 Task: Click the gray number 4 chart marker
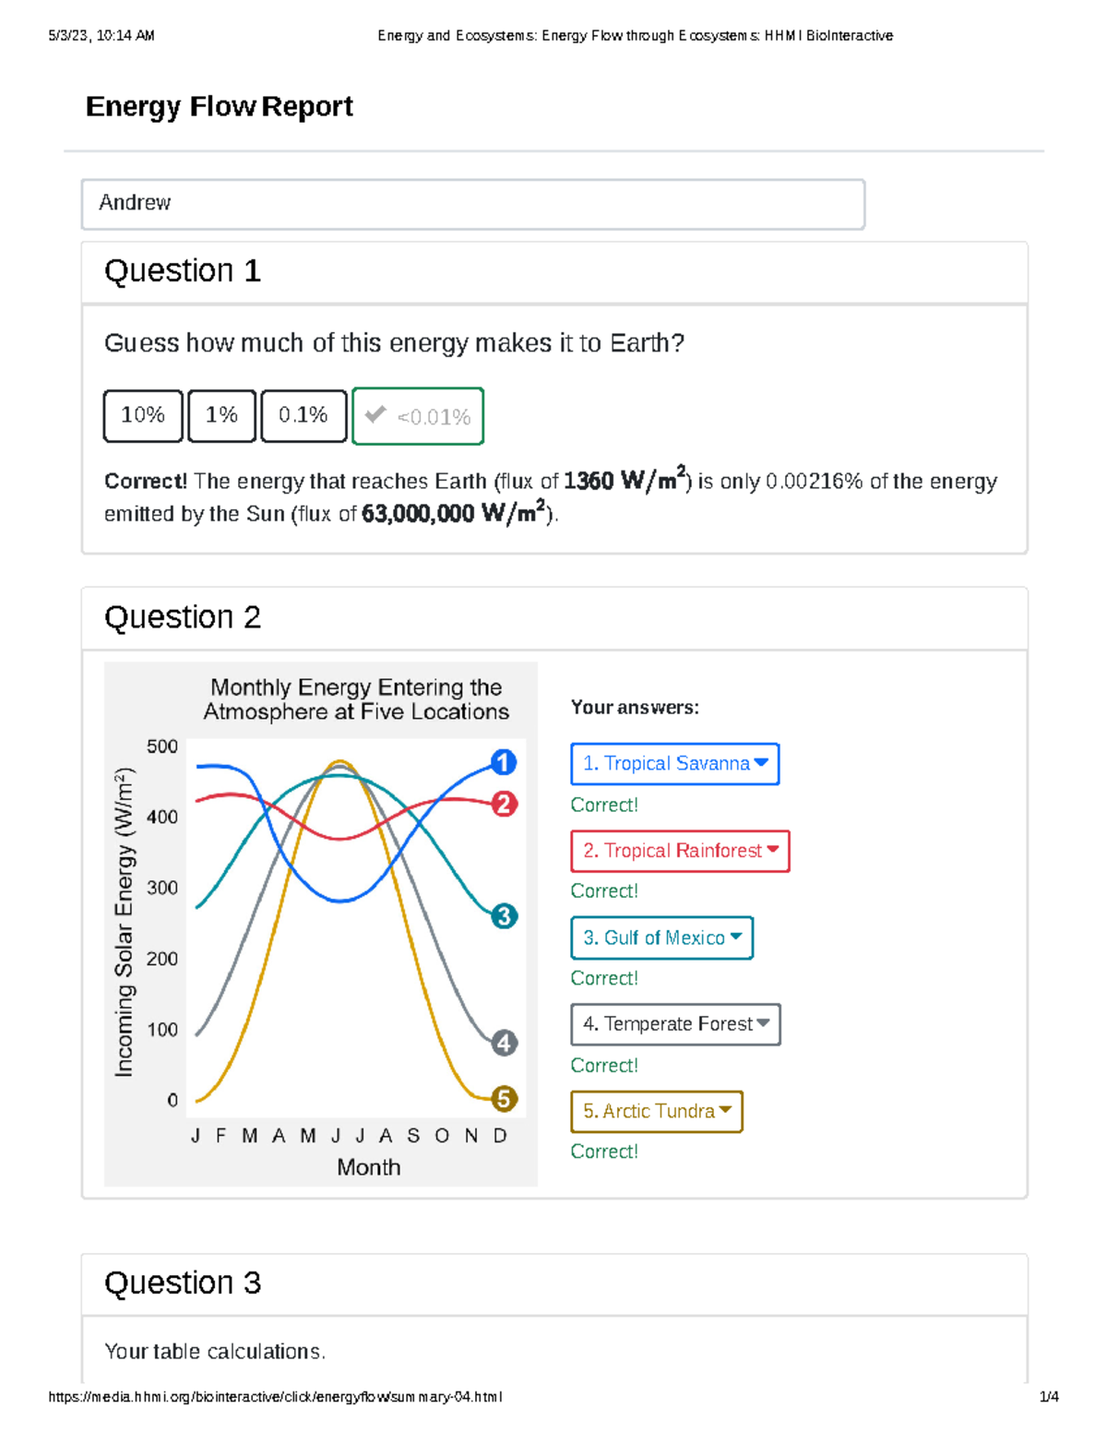coord(504,1043)
